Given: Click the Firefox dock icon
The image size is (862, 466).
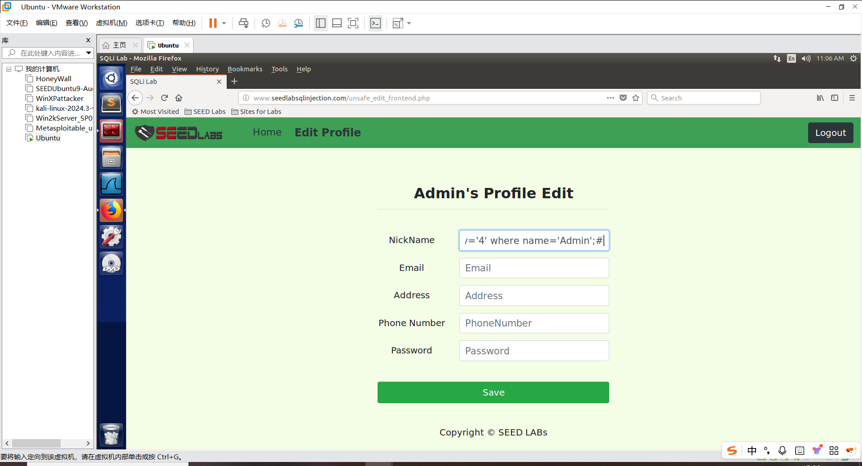Looking at the screenshot, I should click(111, 210).
